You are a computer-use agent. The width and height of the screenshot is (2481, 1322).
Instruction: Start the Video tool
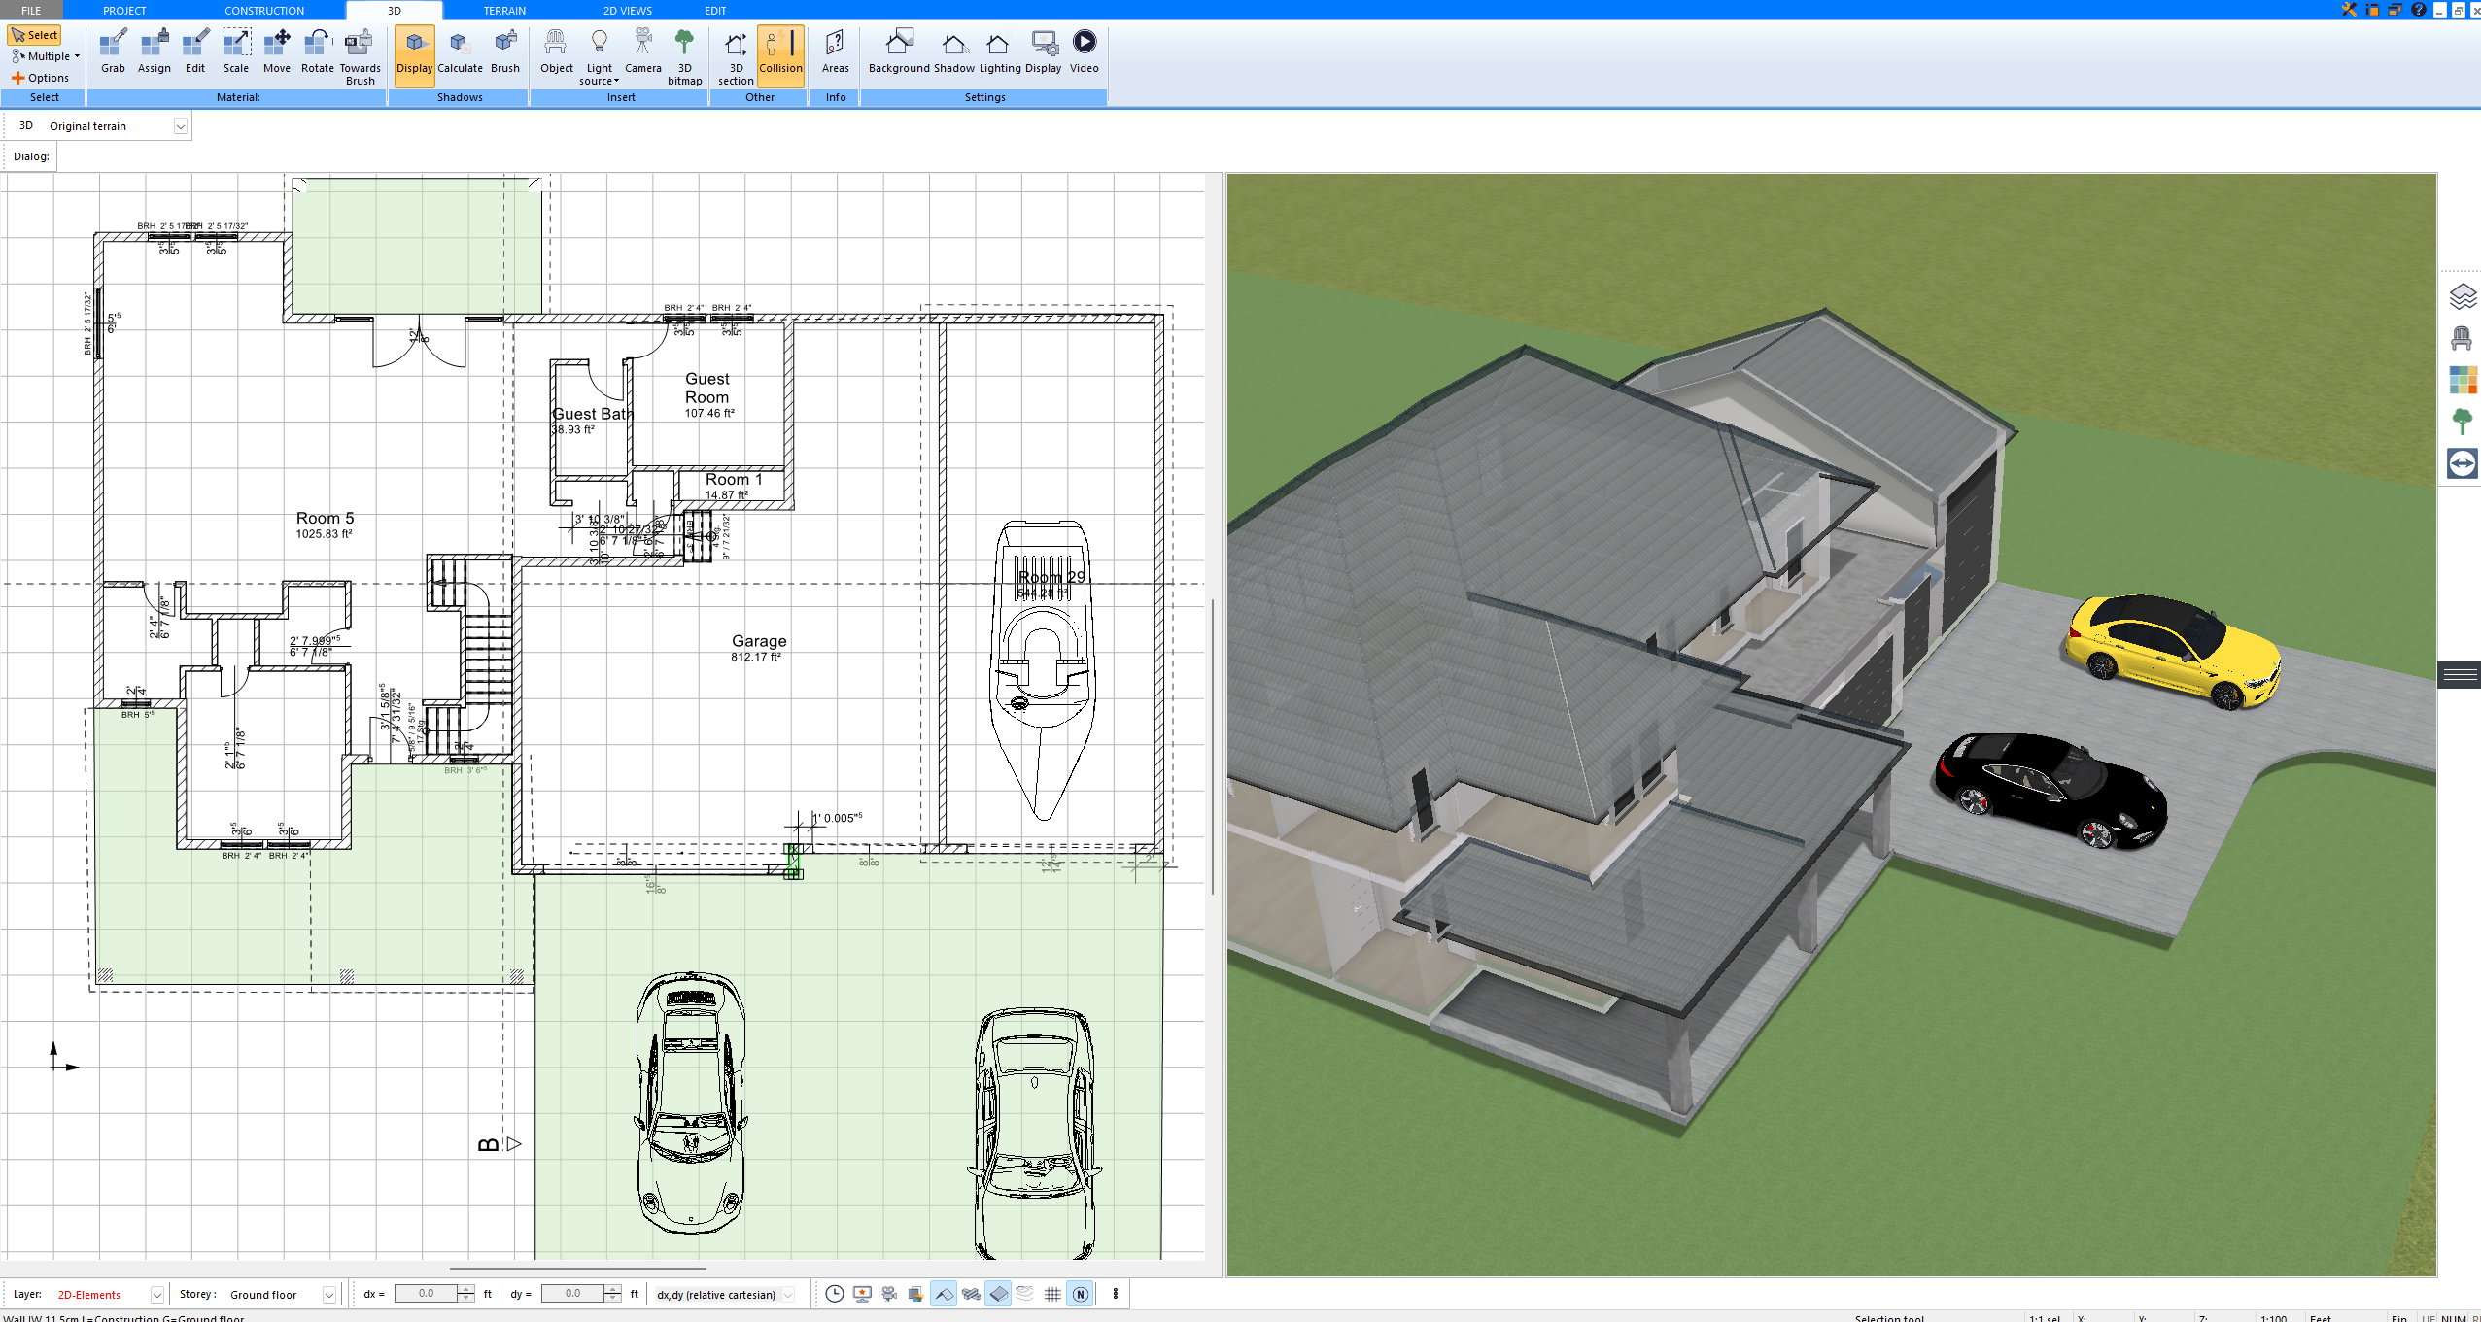(x=1084, y=51)
